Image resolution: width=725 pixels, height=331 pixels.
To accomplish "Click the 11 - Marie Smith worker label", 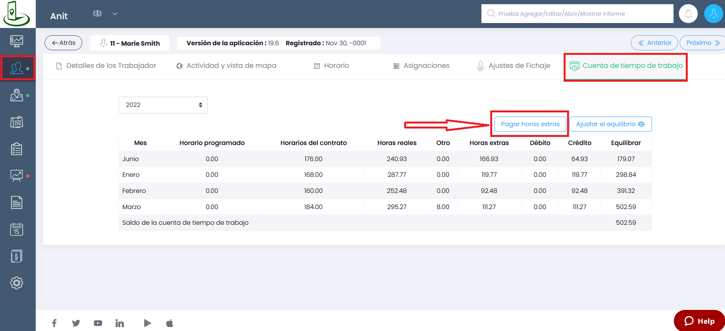I will click(130, 43).
